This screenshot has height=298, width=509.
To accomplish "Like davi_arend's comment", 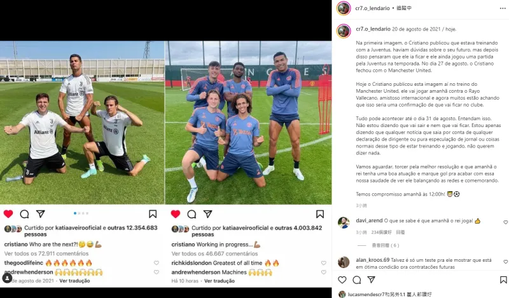I will tap(505, 222).
